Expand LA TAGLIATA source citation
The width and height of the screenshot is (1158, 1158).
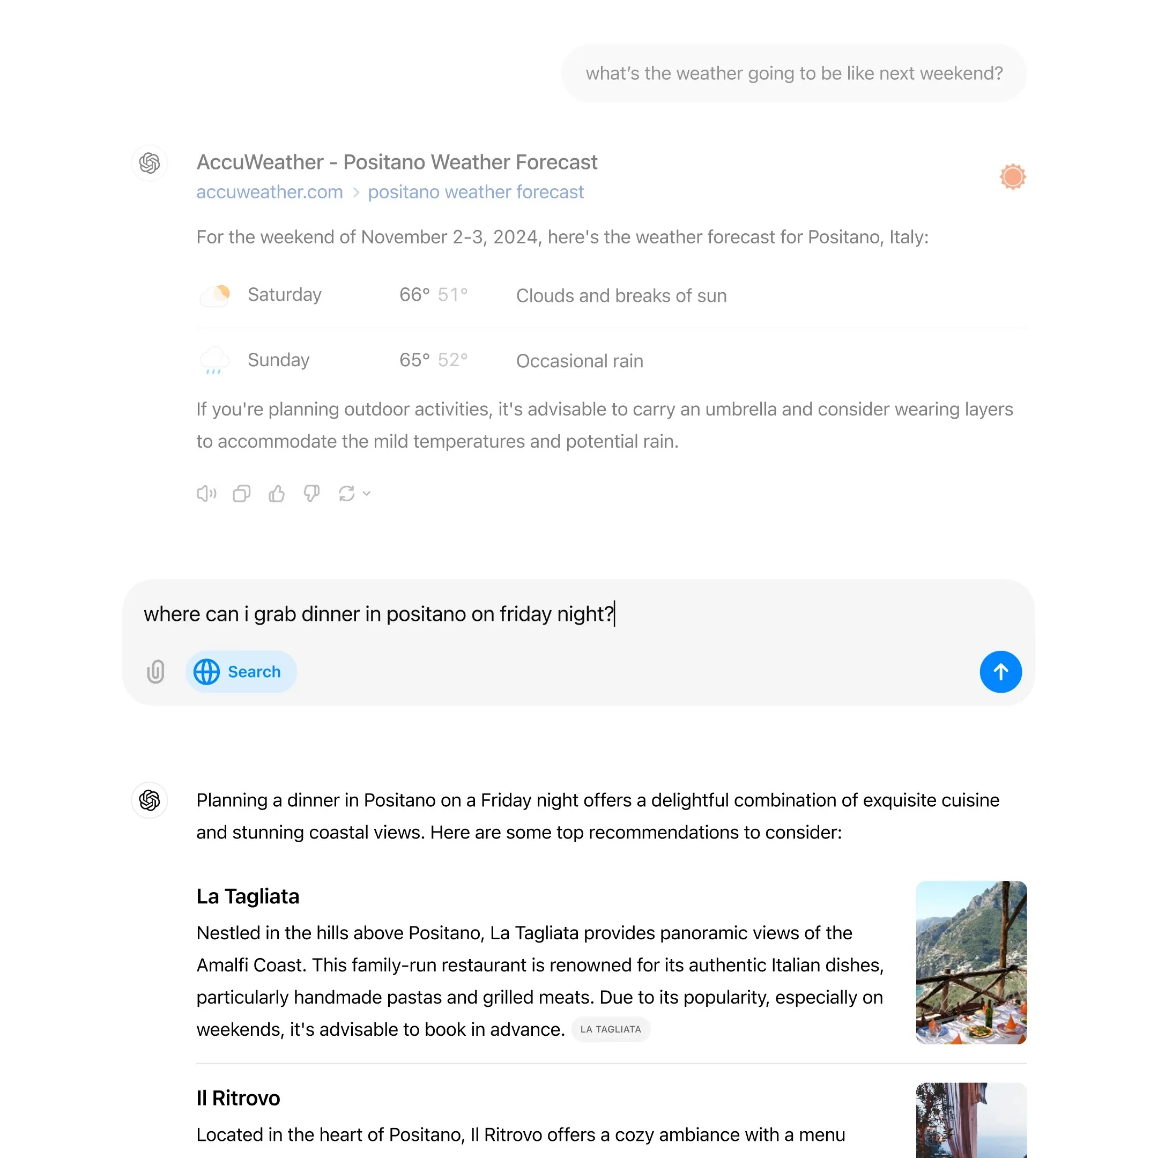click(x=611, y=1029)
